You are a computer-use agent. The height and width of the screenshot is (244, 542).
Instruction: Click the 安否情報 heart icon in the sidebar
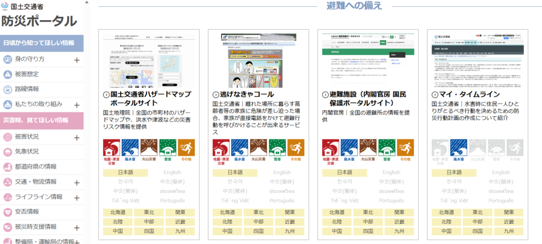pyautogui.click(x=8, y=212)
